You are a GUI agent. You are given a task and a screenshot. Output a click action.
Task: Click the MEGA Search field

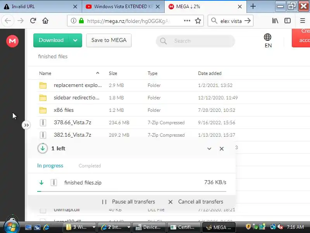[x=195, y=41]
